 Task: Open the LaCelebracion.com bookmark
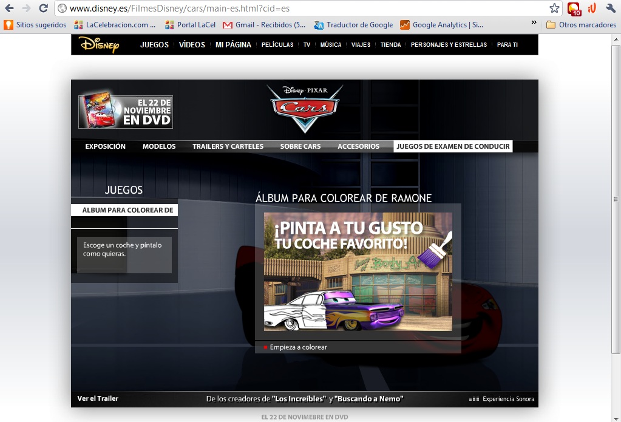[115, 24]
